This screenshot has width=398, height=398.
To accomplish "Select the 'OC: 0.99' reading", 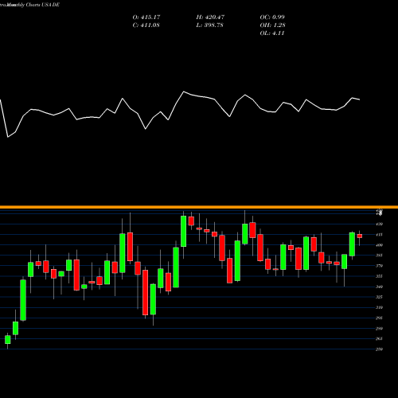I will pyautogui.click(x=272, y=18).
